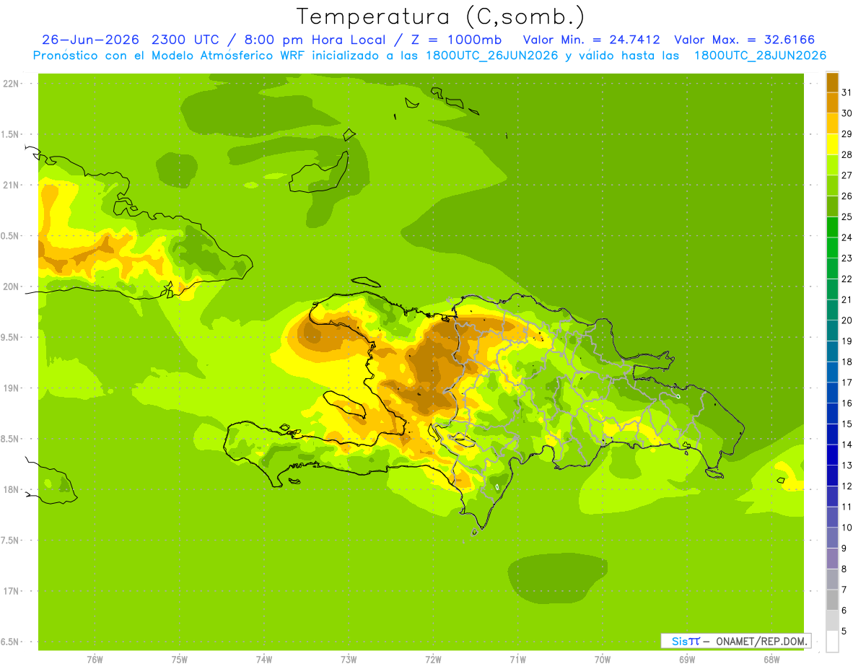The image size is (866, 669).
Task: Click the title 'Temperatura (C,somb.)'
Action: tap(441, 17)
